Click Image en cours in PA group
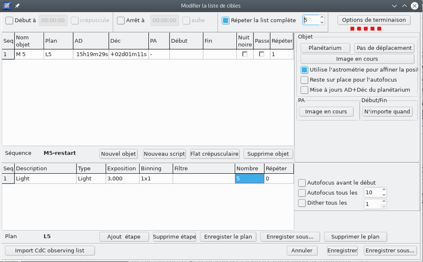423x262 pixels. pyautogui.click(x=326, y=112)
